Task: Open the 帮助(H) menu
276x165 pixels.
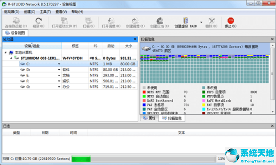Action: point(77,12)
